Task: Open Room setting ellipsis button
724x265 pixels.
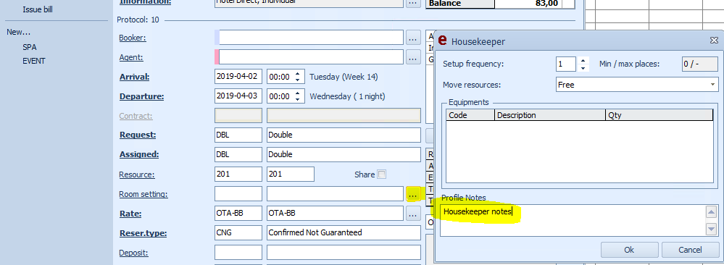Action: click(413, 194)
